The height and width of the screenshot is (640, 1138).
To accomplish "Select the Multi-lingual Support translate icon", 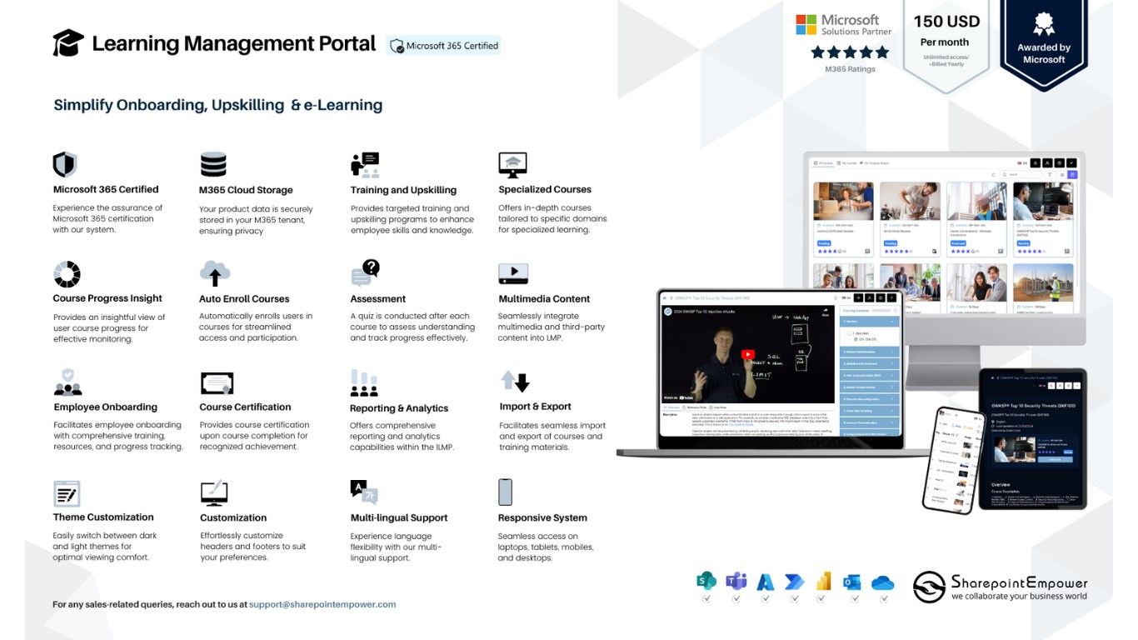I will [x=364, y=492].
